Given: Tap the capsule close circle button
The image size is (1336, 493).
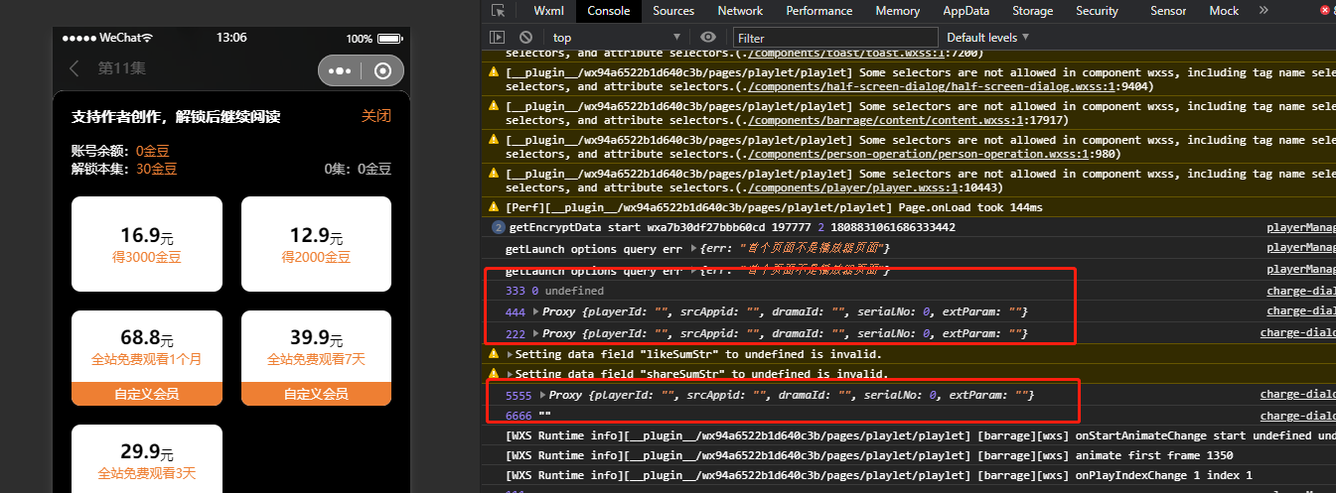Looking at the screenshot, I should point(383,71).
